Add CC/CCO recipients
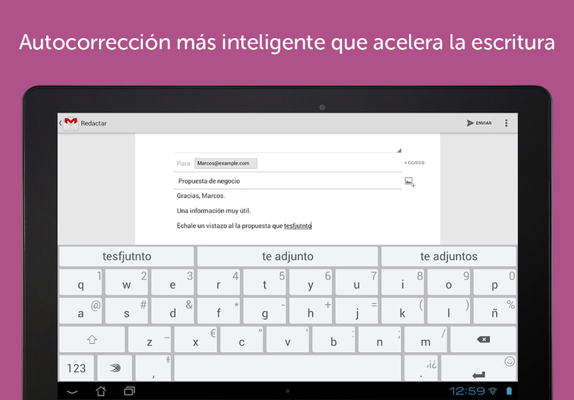The width and height of the screenshot is (574, 400). (415, 163)
